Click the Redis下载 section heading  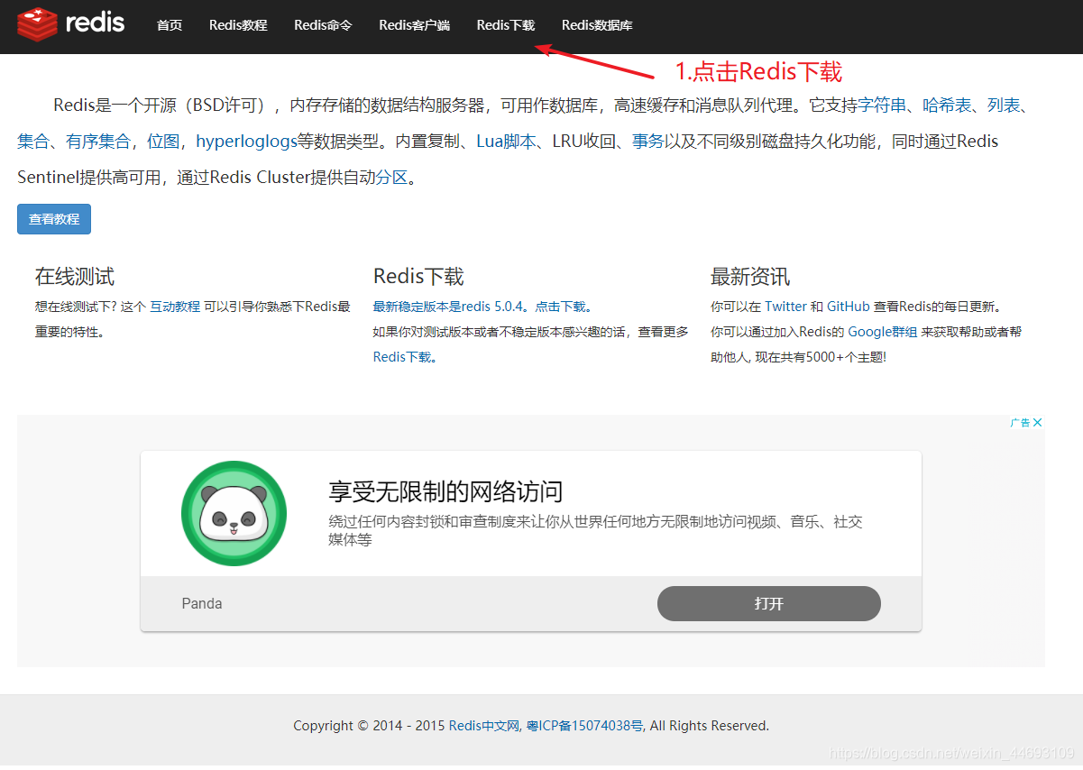click(418, 277)
